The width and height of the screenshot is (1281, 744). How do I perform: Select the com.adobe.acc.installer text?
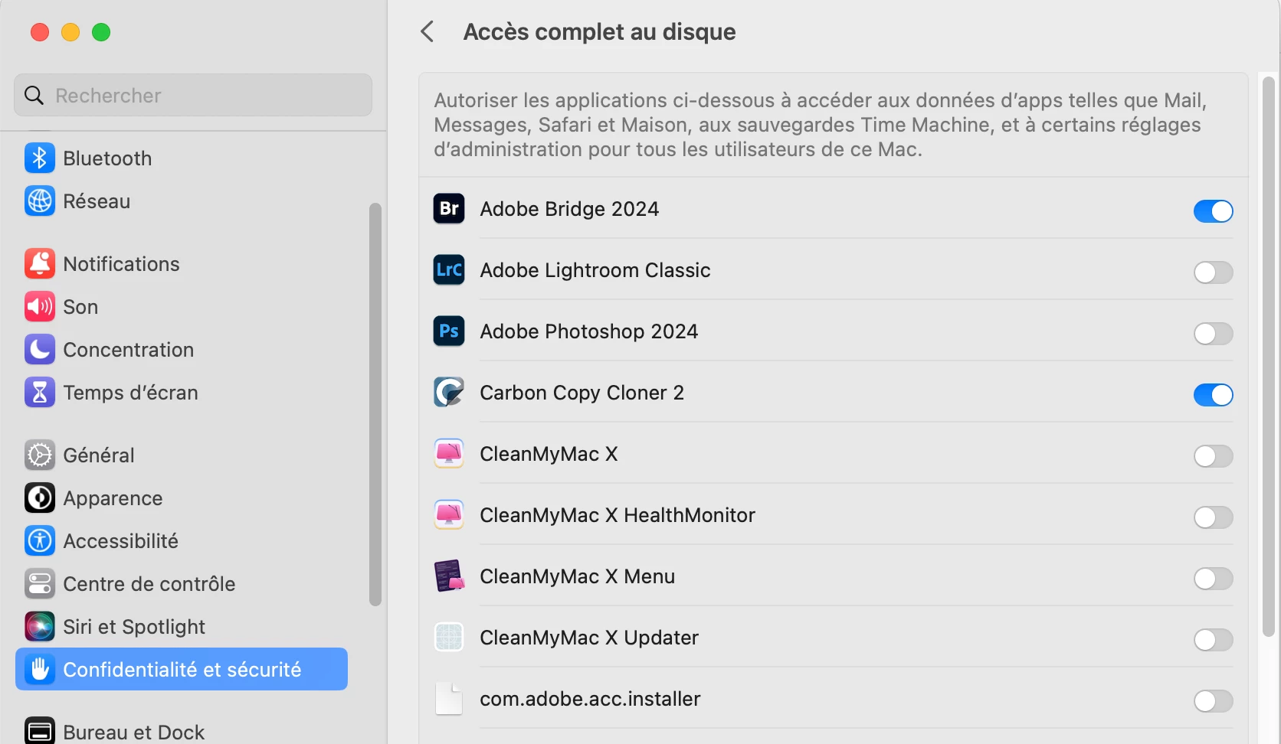coord(590,699)
